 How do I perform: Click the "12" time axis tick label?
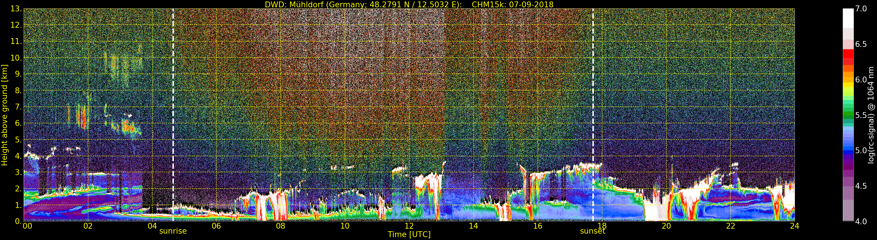point(409,226)
